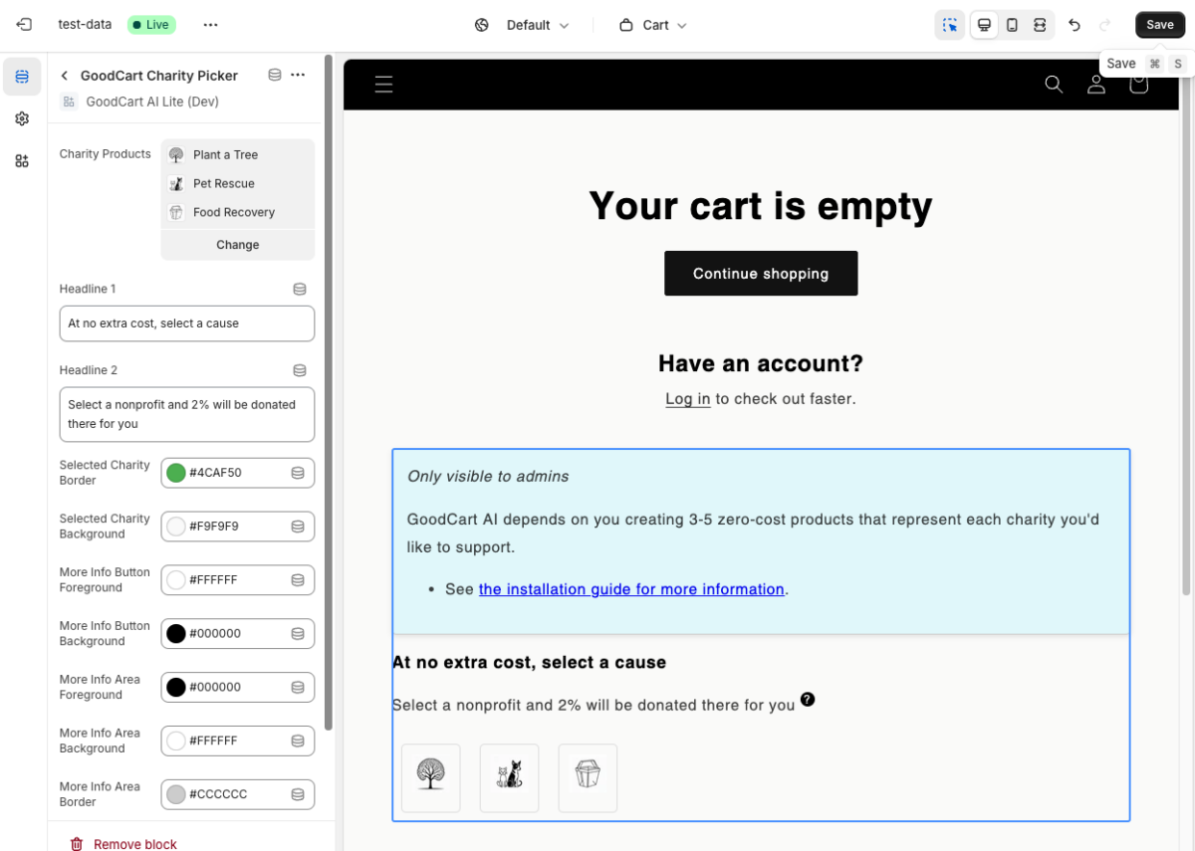Open the Default language dropdown

coord(527,25)
